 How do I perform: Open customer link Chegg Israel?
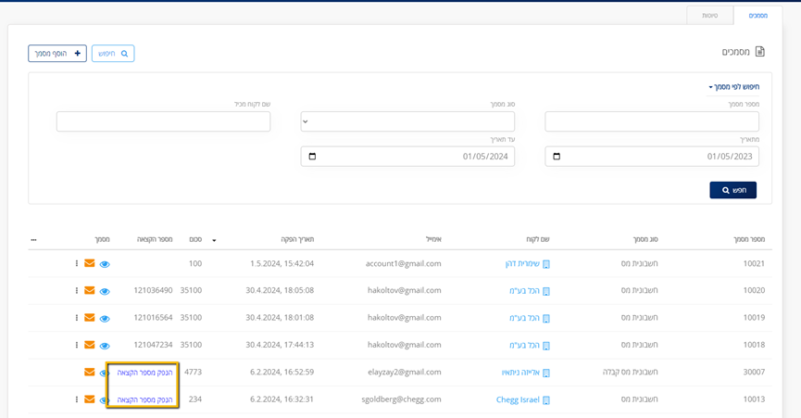518,399
